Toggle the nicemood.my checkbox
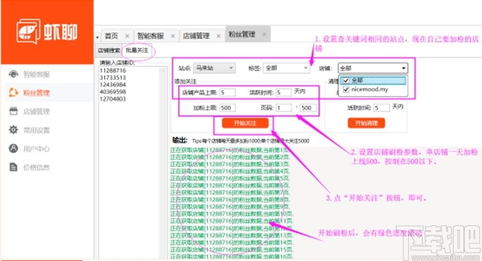The image size is (482, 261). point(346,89)
